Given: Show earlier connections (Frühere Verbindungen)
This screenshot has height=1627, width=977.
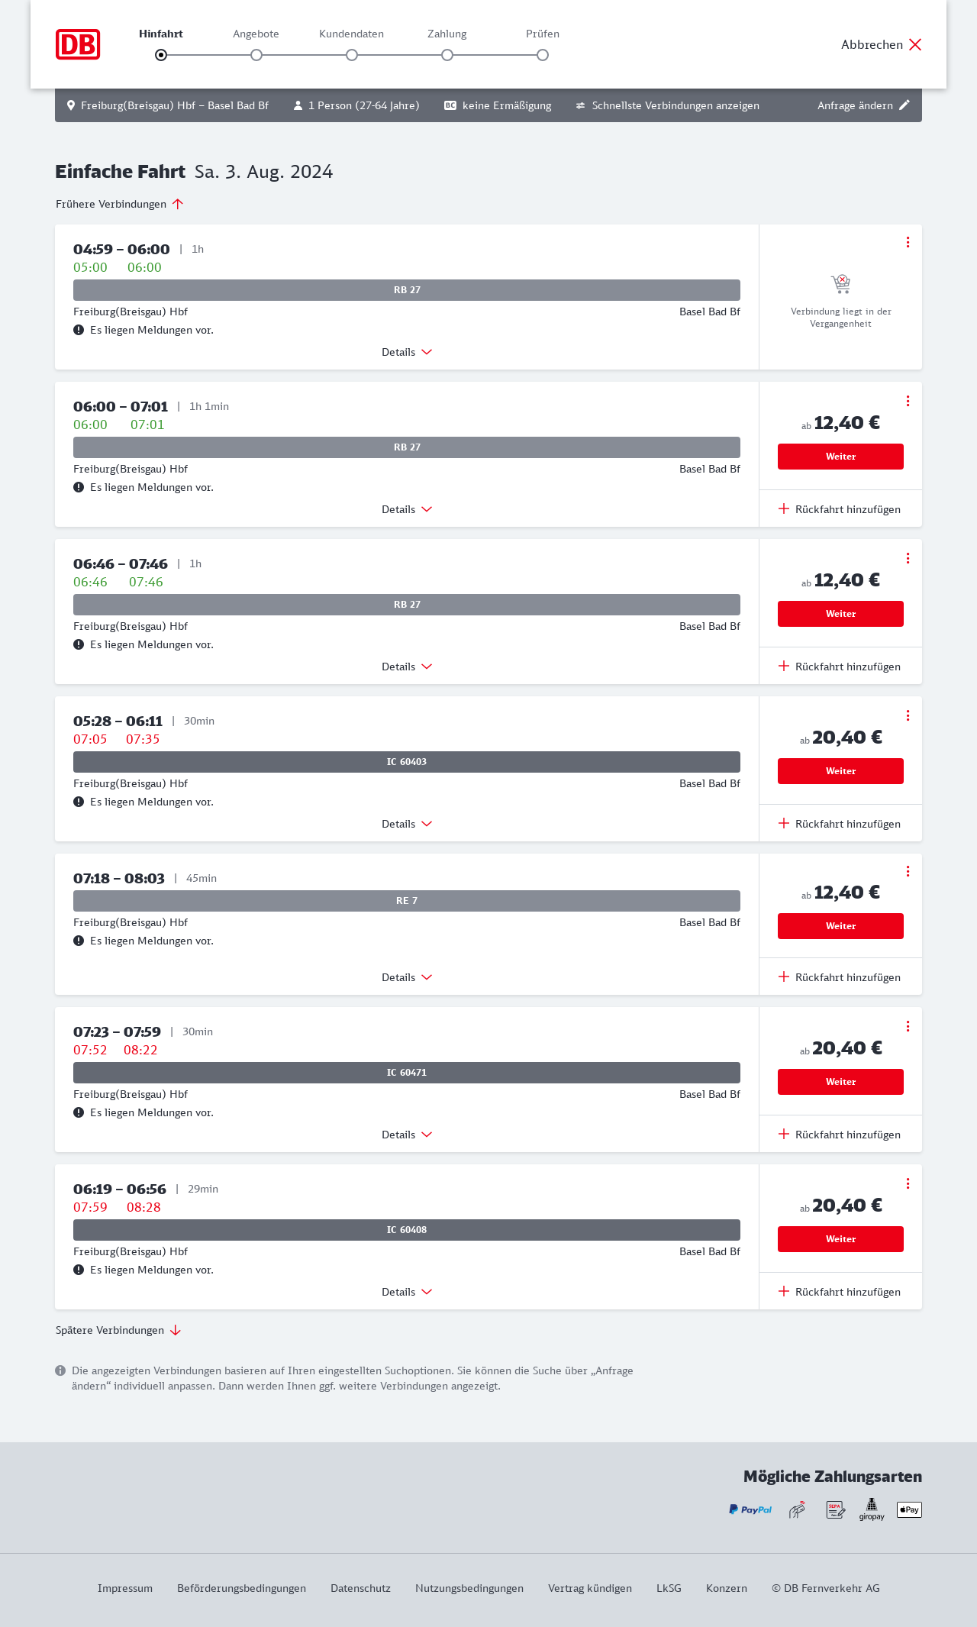Looking at the screenshot, I should (x=119, y=204).
